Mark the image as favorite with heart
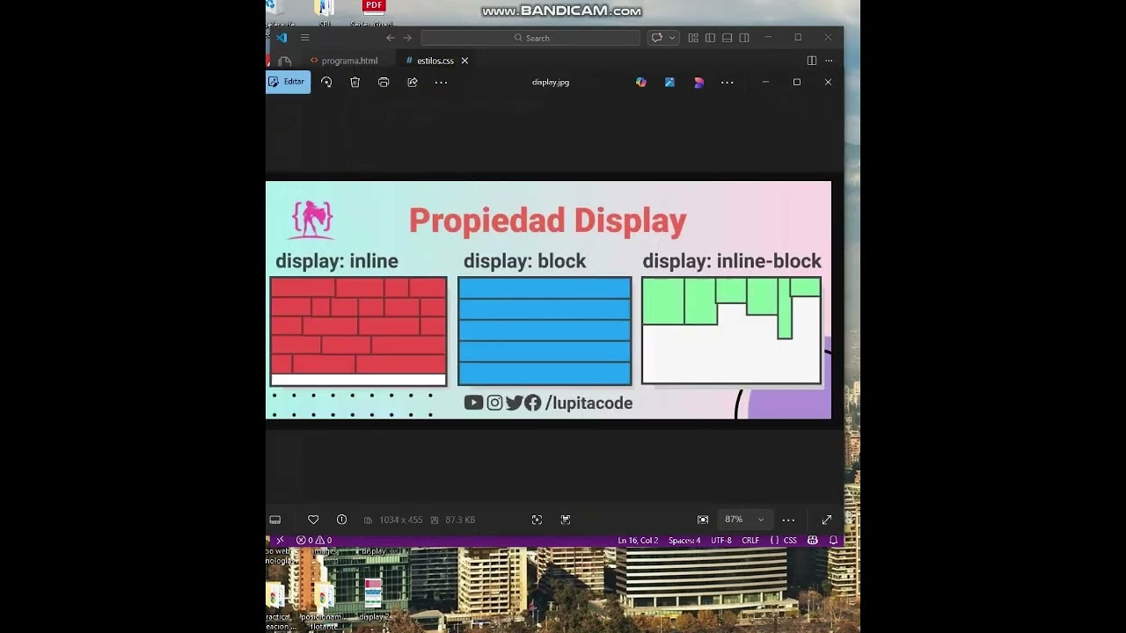Image resolution: width=1126 pixels, height=633 pixels. [x=313, y=520]
